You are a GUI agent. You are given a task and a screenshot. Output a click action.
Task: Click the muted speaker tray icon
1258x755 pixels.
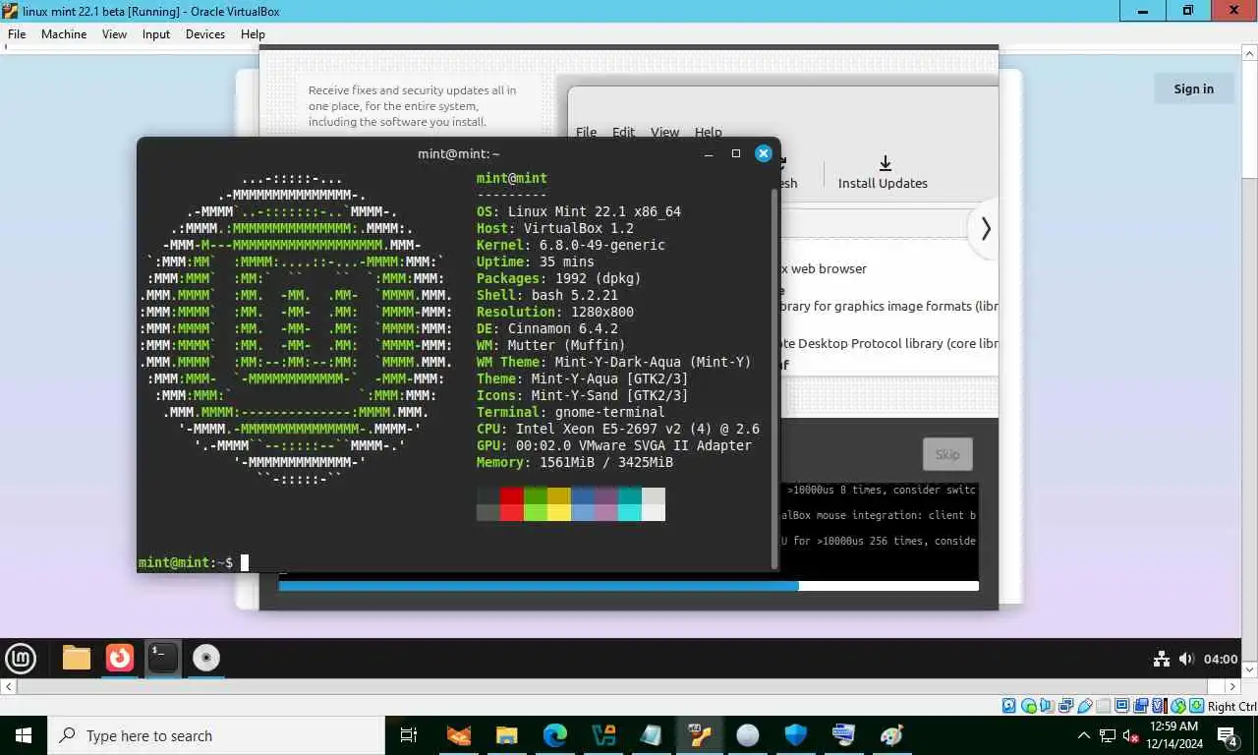point(1130,735)
